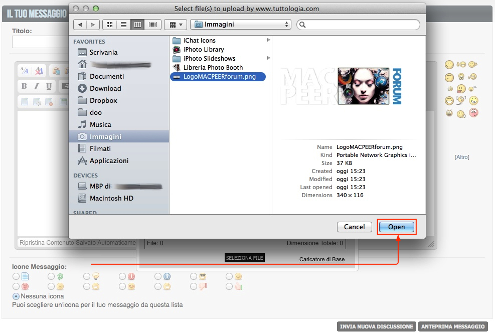Select Macintosh HD under Devices
Viewport: 495px width, 333px height.
[x=119, y=198]
